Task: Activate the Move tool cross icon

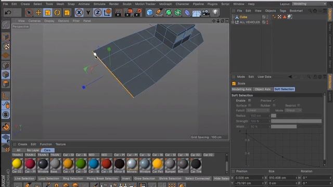Action: click(x=39, y=12)
